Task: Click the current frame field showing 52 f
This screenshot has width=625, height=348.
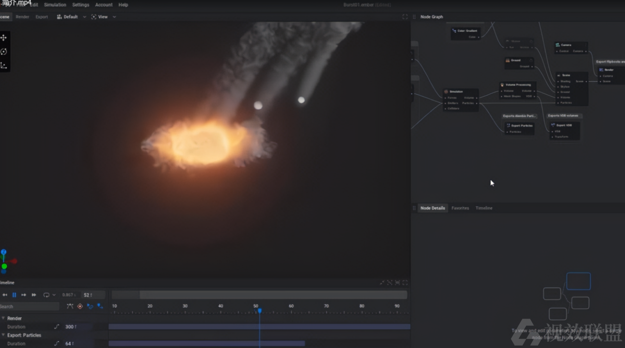Action: 93,295
